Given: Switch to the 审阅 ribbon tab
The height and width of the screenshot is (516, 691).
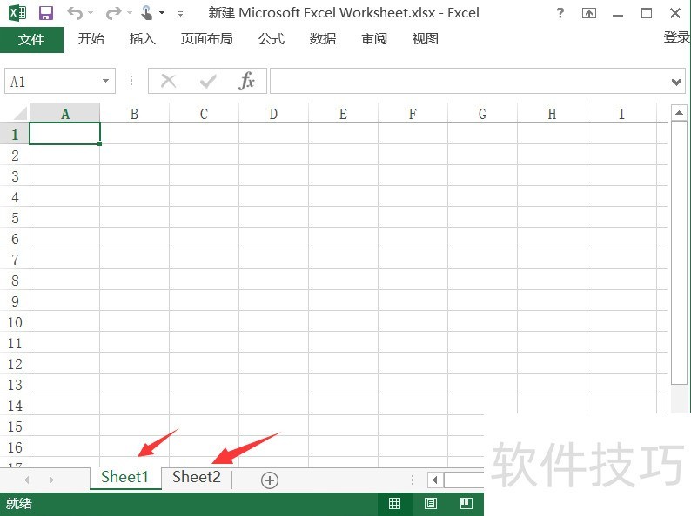Looking at the screenshot, I should tap(374, 39).
